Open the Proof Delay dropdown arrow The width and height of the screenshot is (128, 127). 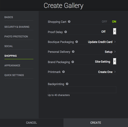115,31
